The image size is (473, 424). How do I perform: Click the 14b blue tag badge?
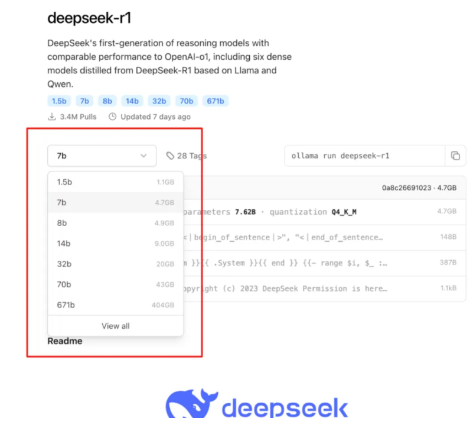click(x=132, y=101)
